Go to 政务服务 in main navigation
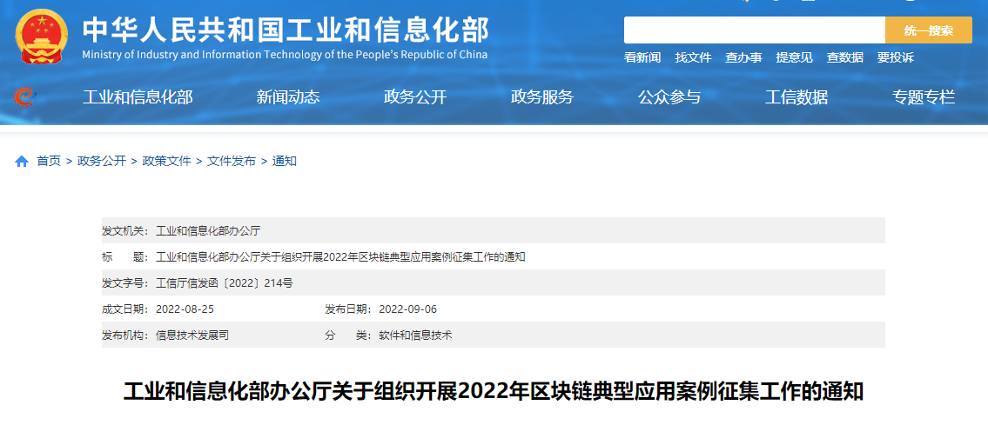The width and height of the screenshot is (988, 445). [542, 97]
